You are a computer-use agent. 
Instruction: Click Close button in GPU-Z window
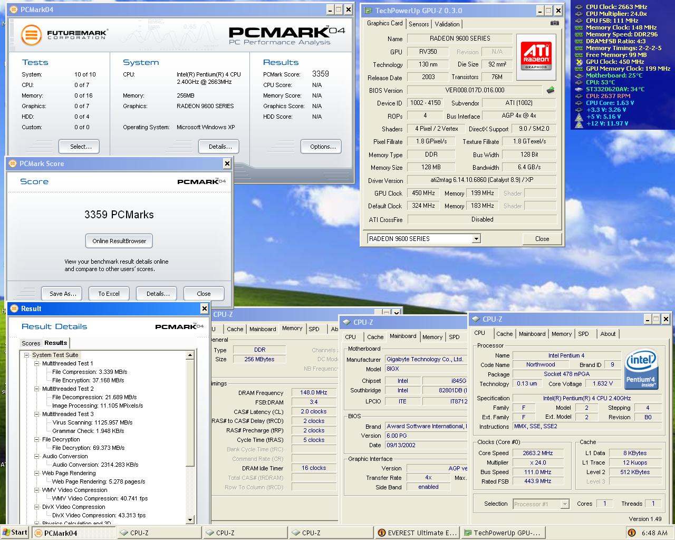[542, 239]
